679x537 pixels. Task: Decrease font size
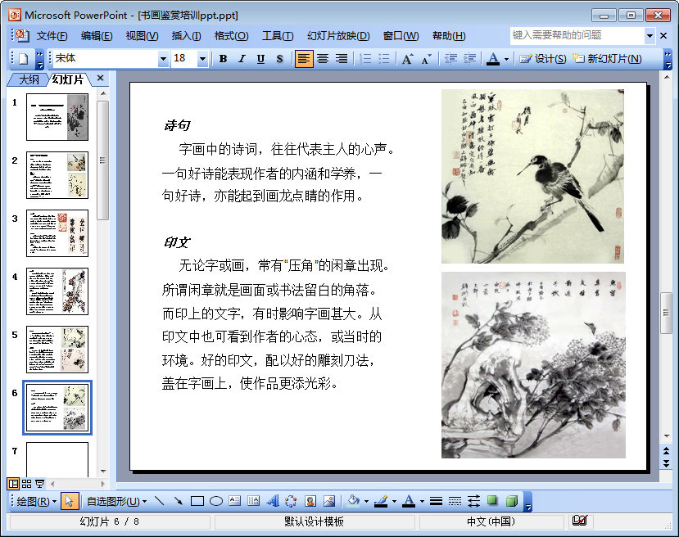426,59
